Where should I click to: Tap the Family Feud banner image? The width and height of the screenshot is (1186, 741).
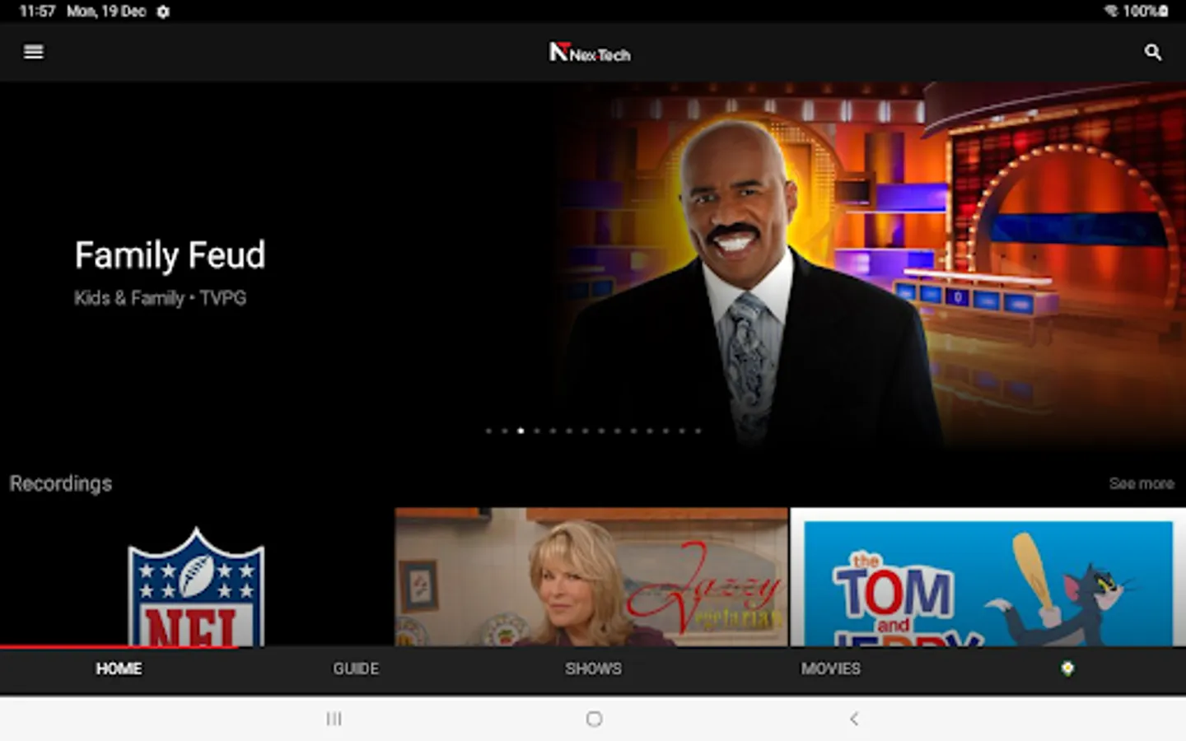point(869,263)
